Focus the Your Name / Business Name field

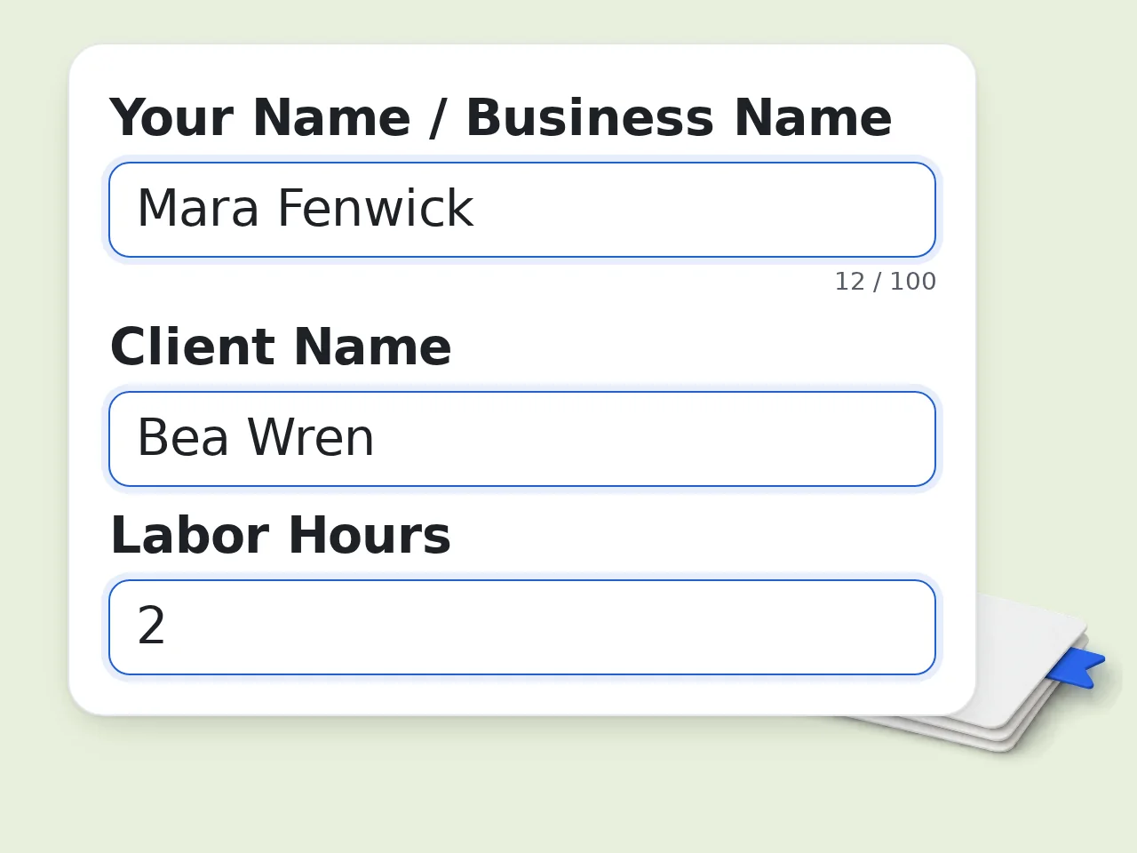click(522, 210)
